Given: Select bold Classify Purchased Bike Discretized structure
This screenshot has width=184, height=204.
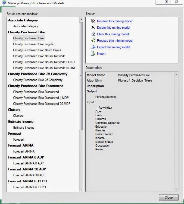Looking at the screenshot, I should pyautogui.click(x=36, y=86).
